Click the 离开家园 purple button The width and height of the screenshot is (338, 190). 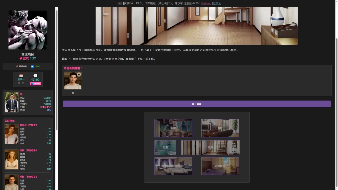[x=197, y=104]
